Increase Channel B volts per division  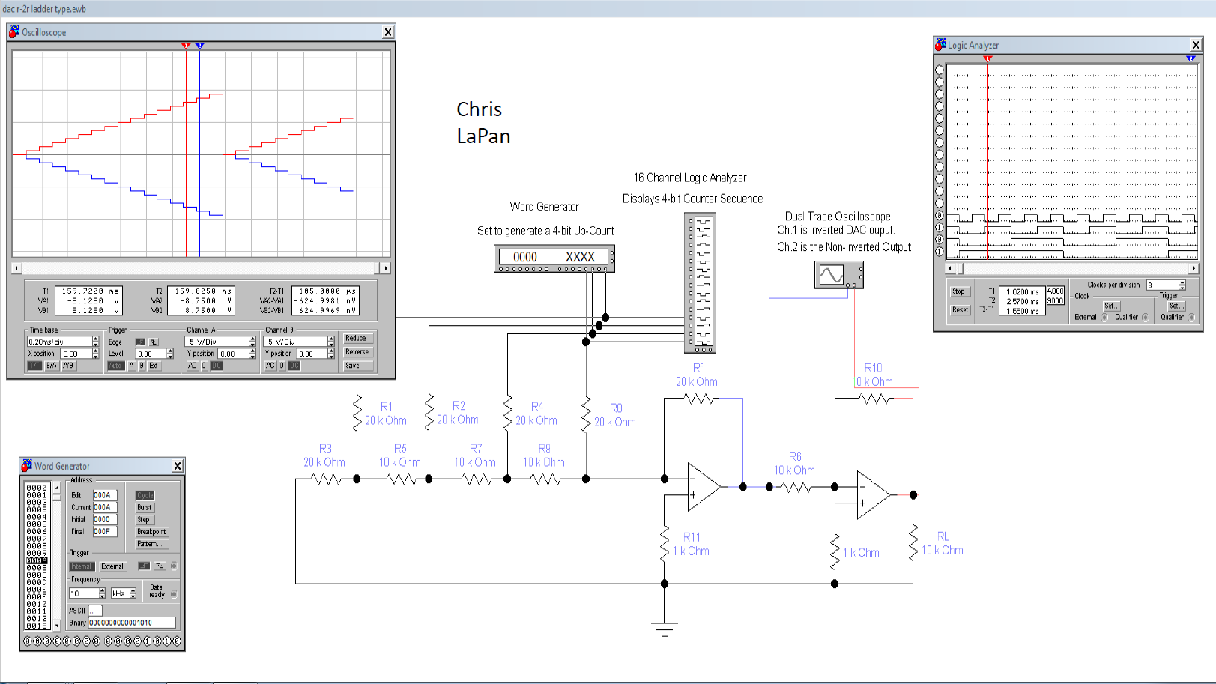tap(330, 339)
